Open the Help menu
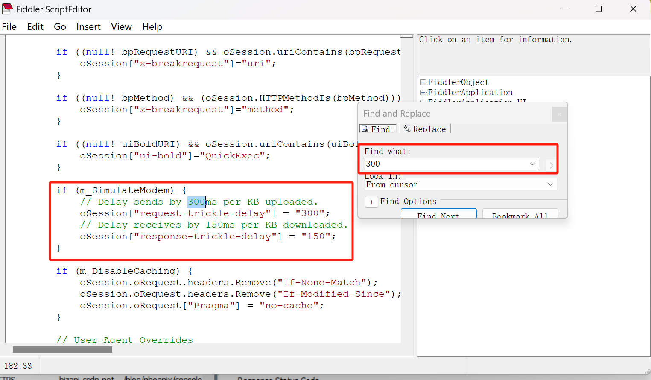This screenshot has width=651, height=380. click(152, 27)
